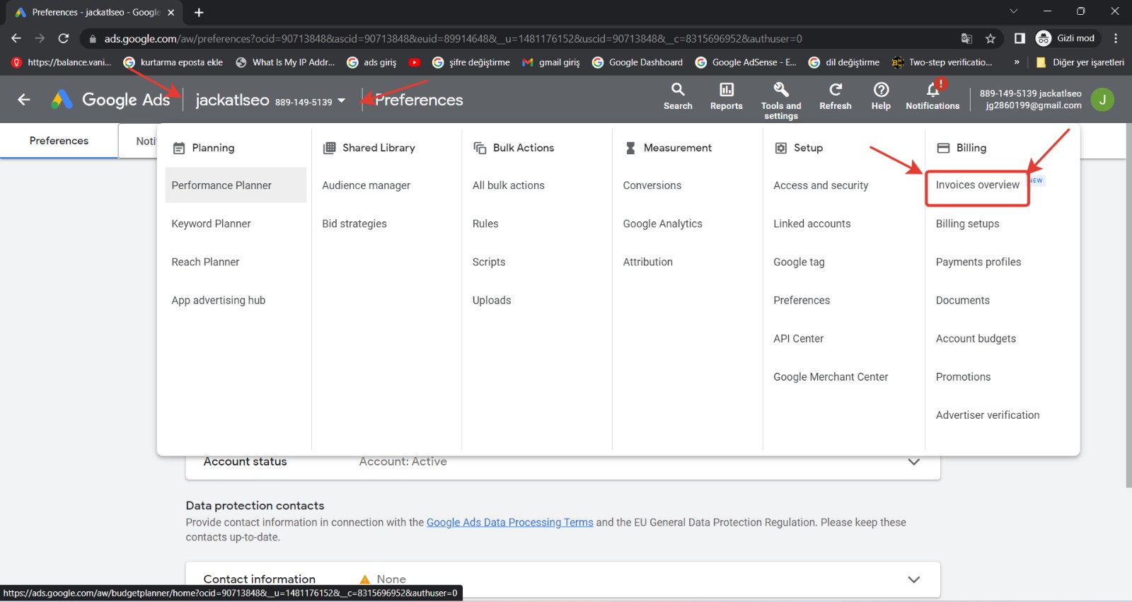Open Google Analytics under Measurement
1132x602 pixels.
[663, 224]
